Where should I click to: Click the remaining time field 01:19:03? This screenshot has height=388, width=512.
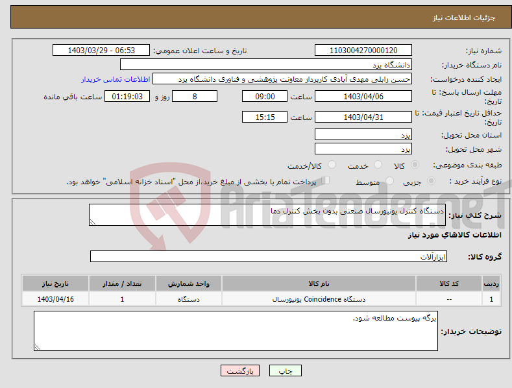click(x=127, y=96)
